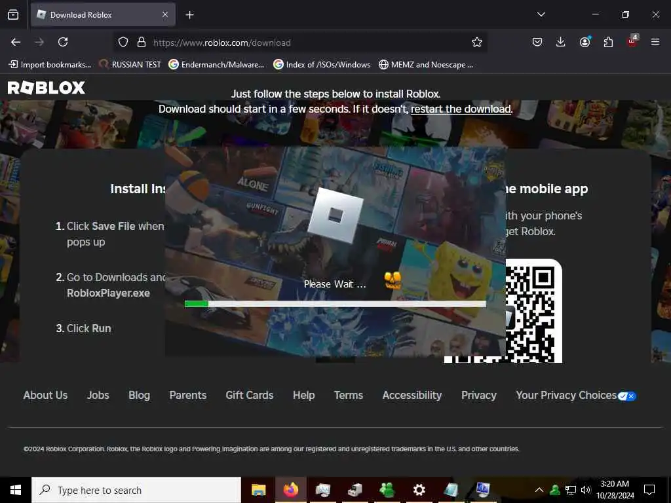Open the Windows Start menu
The image size is (671, 503).
pos(16,490)
